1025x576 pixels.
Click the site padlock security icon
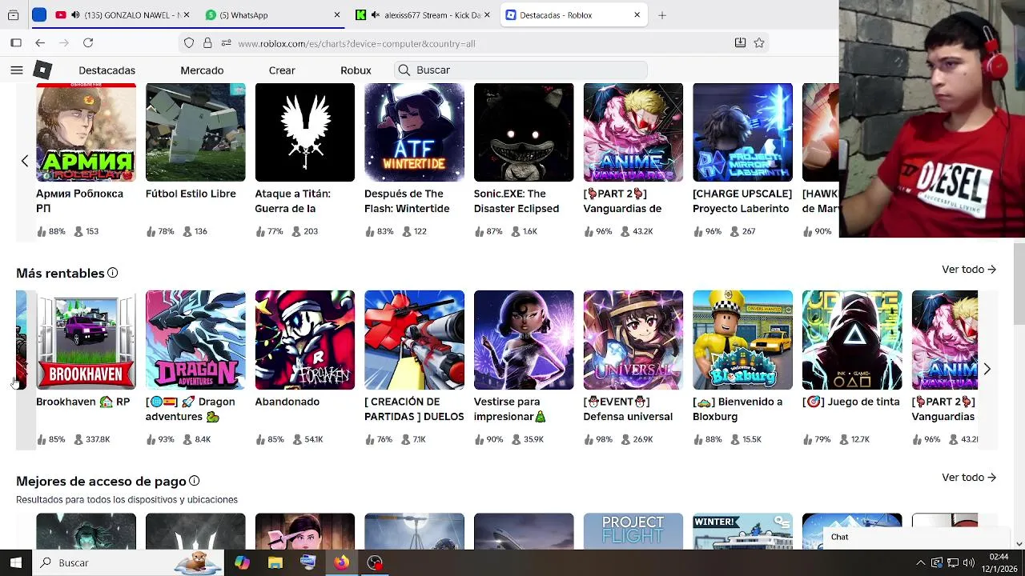(207, 43)
